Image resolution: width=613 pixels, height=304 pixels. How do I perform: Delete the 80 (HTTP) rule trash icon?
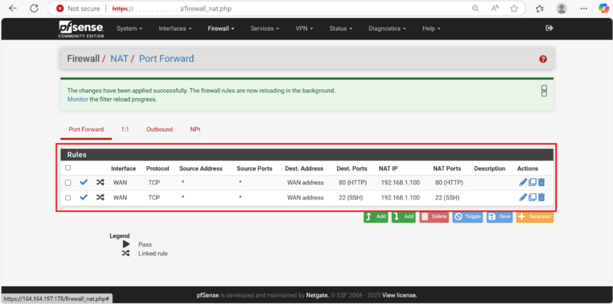(541, 182)
